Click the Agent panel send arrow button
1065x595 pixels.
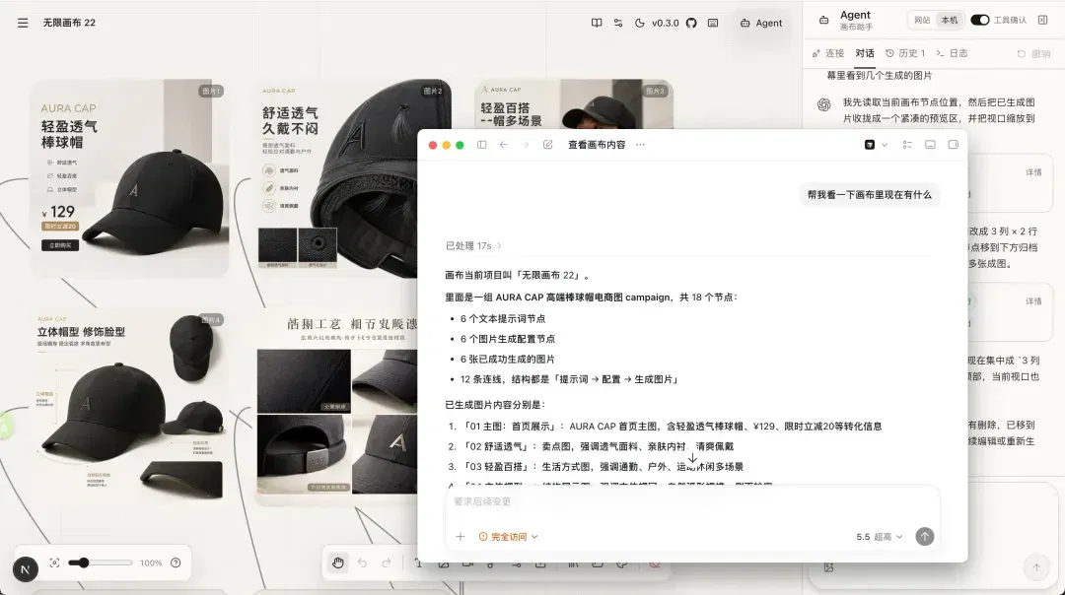[x=1036, y=567]
